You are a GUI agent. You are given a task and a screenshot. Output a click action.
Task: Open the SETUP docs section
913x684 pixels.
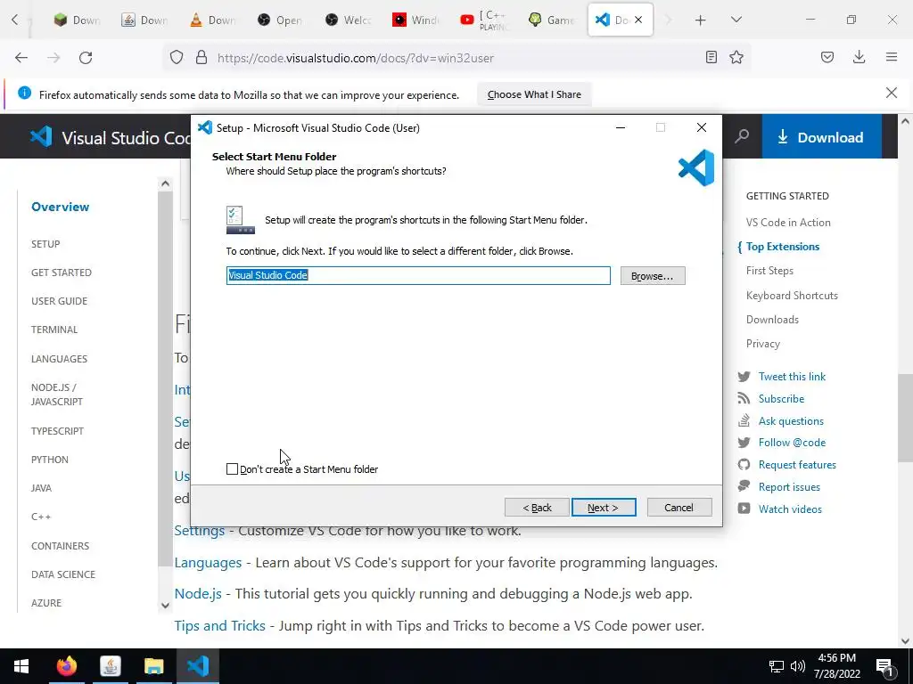[x=45, y=244]
